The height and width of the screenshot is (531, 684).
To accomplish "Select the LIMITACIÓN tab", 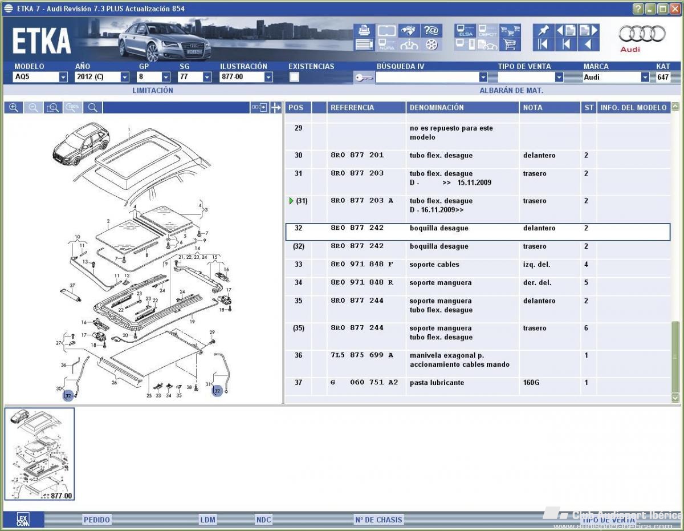I will [x=153, y=90].
